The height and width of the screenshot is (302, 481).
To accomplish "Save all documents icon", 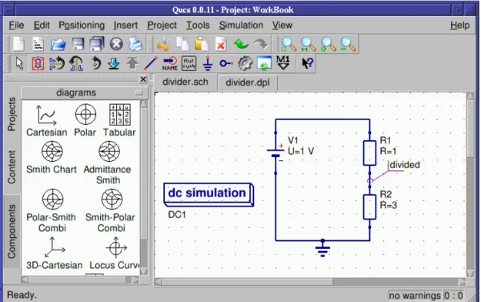I will click(x=97, y=44).
